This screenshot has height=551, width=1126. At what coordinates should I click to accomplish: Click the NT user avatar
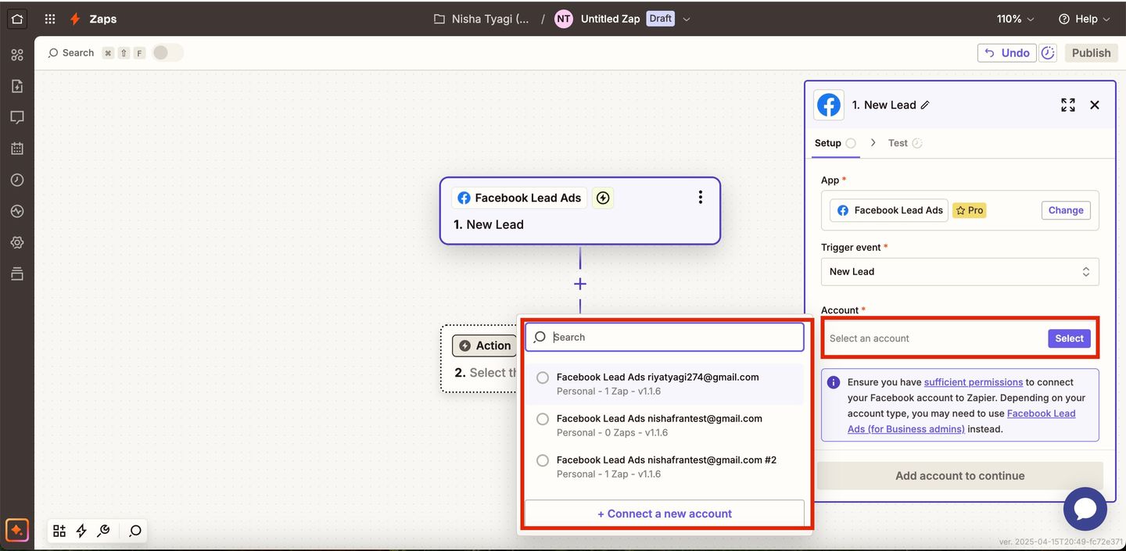[x=564, y=19]
